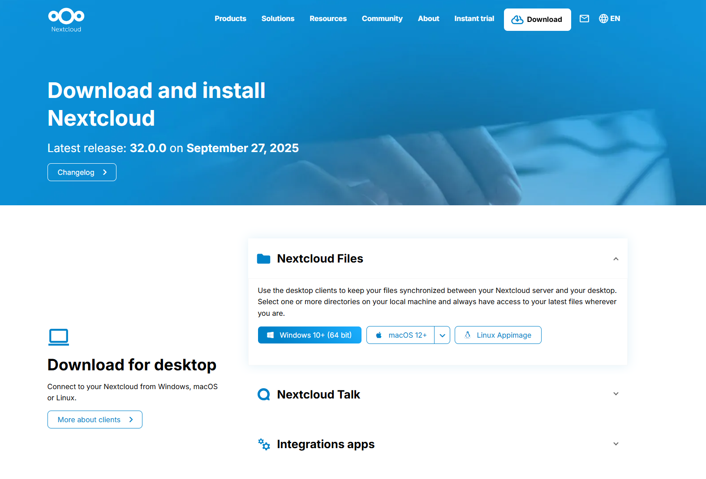Download the Windows 10+ (64 bit) client
706x479 pixels.
(x=310, y=335)
